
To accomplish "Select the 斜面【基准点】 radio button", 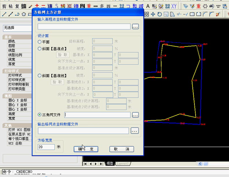I will [40, 48].
